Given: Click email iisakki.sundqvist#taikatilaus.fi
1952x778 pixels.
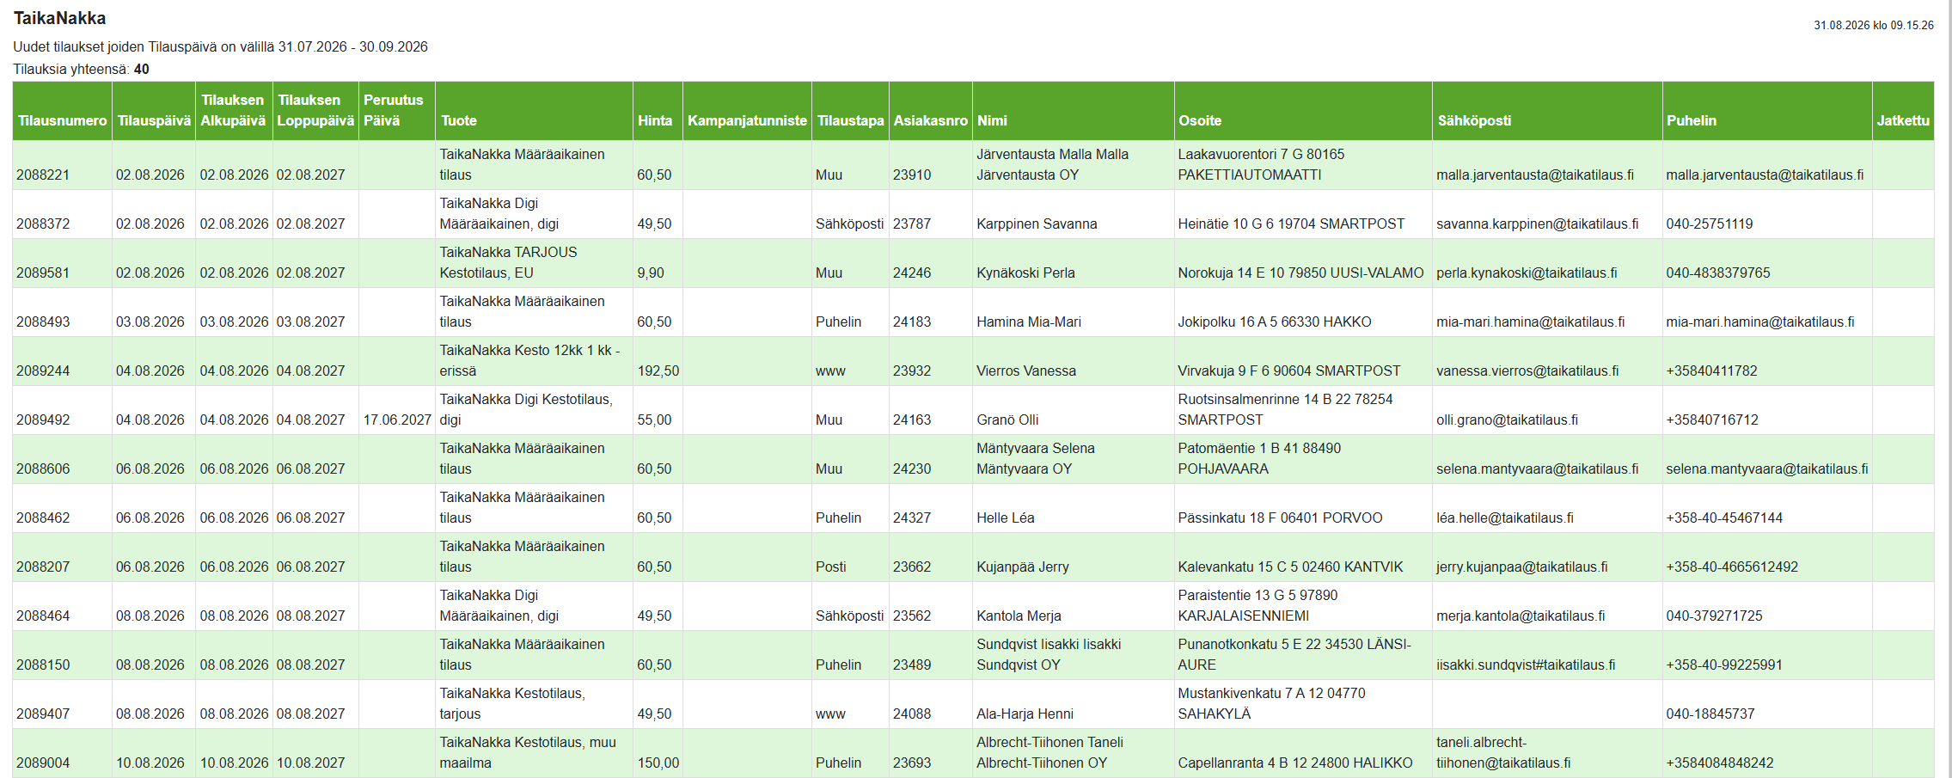Looking at the screenshot, I should click(x=1526, y=665).
